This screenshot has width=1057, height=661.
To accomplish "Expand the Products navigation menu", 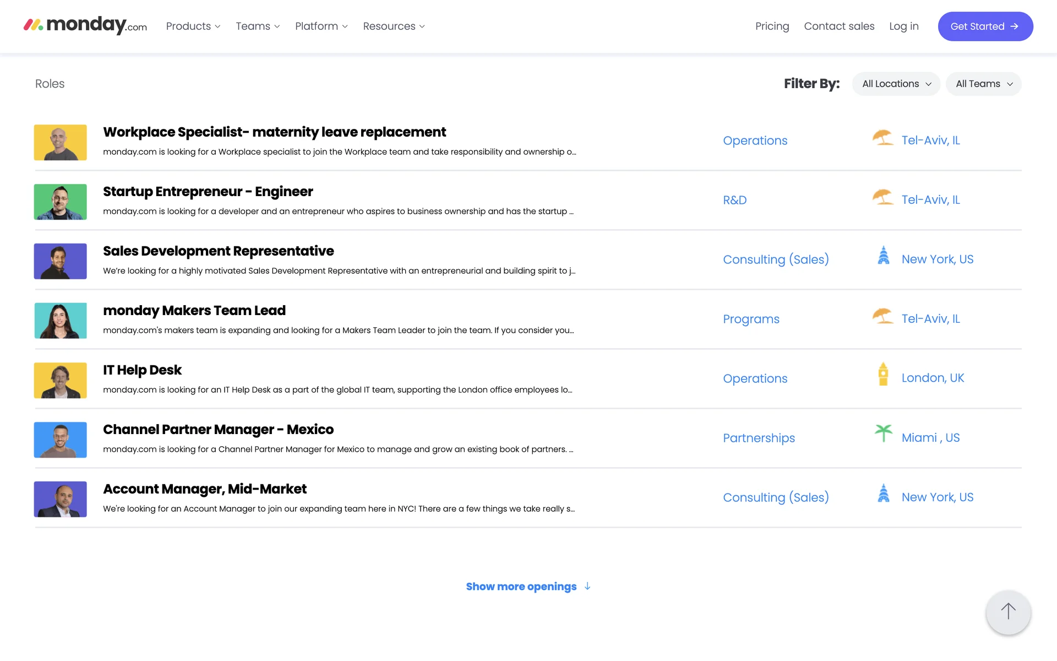I will click(x=193, y=26).
